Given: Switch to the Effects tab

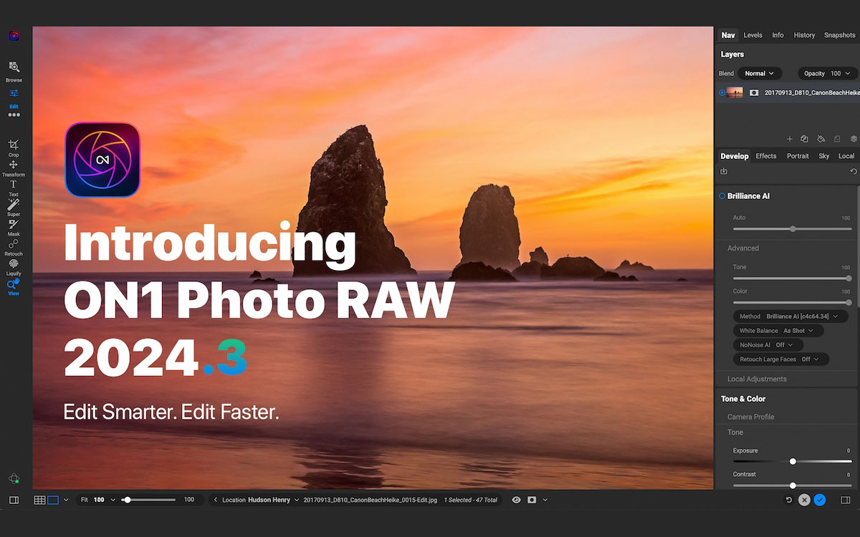Looking at the screenshot, I should [x=766, y=156].
